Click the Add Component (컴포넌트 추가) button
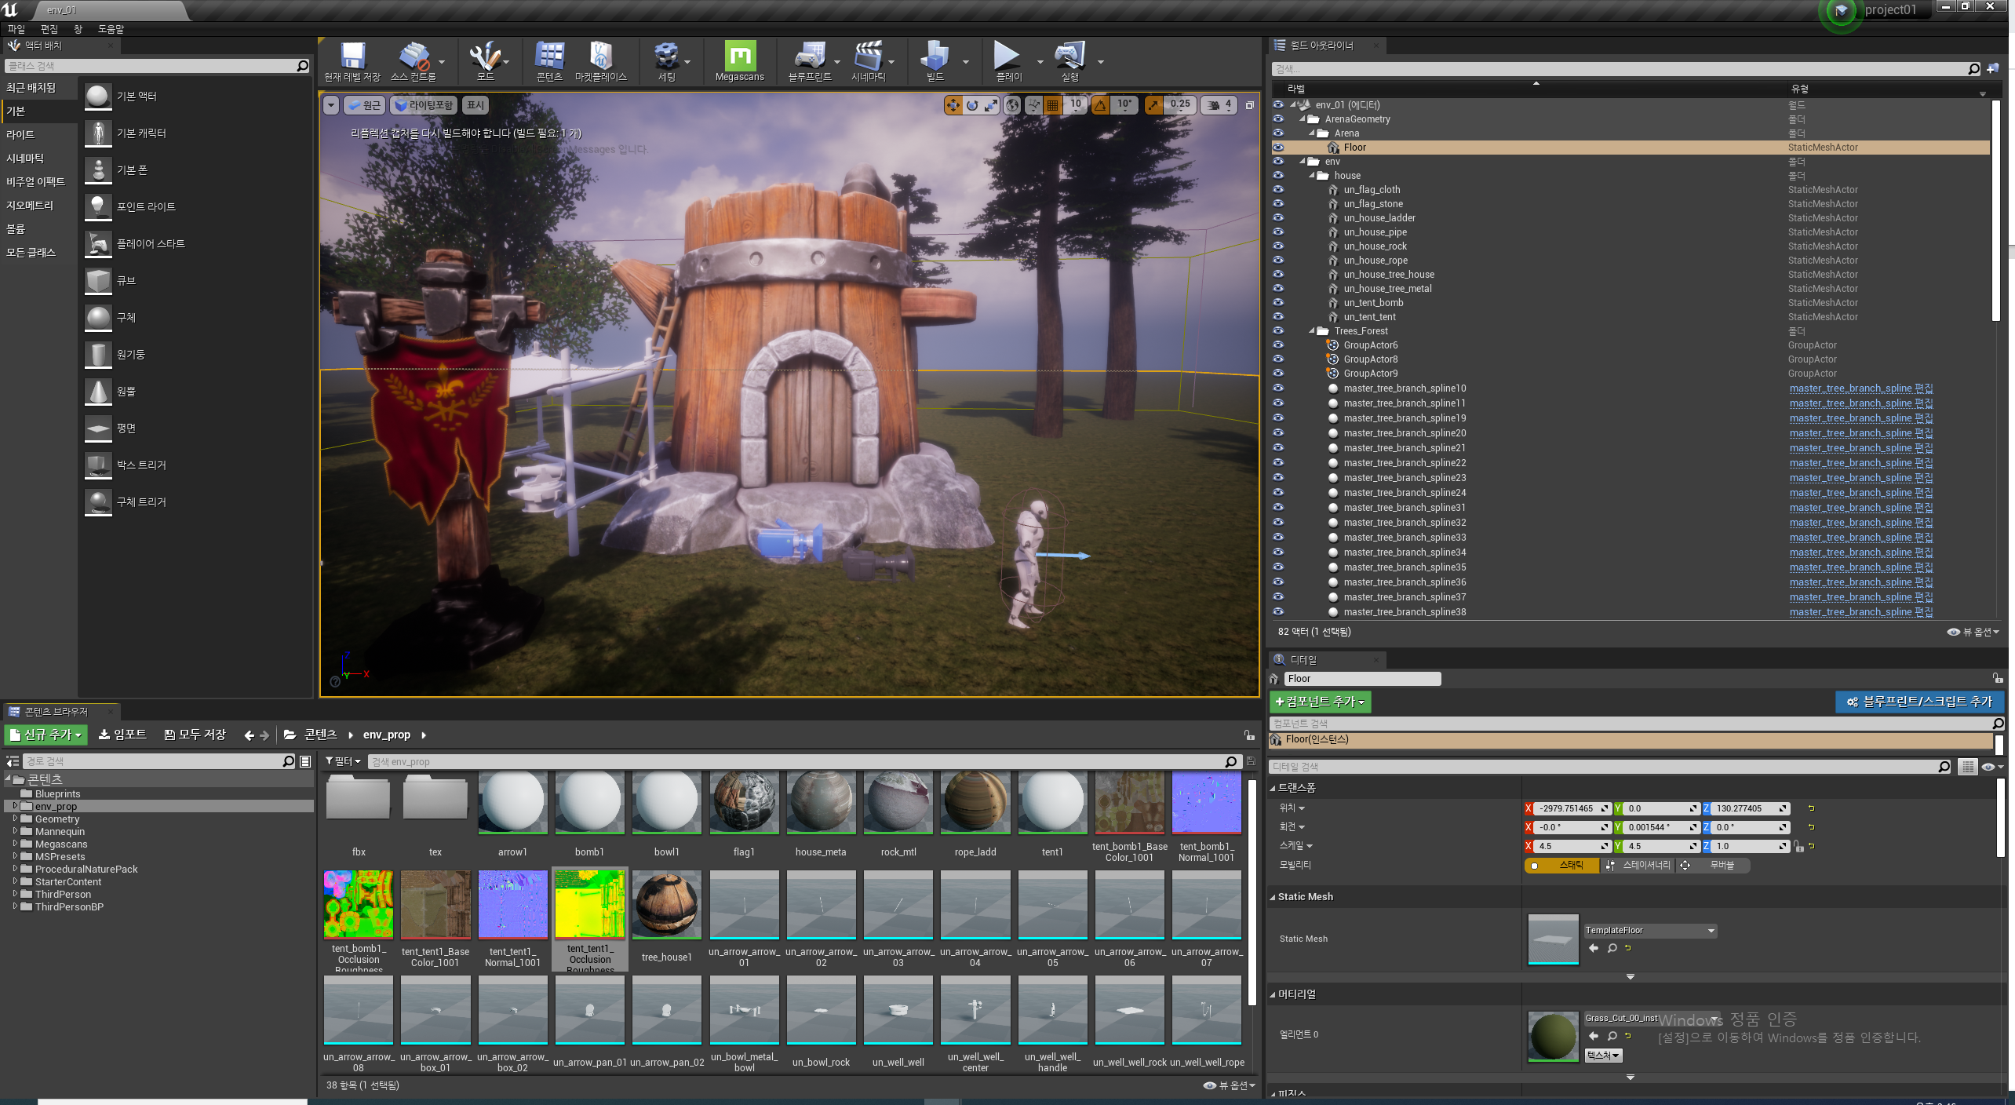Viewport: 2015px width, 1105px height. click(1320, 702)
